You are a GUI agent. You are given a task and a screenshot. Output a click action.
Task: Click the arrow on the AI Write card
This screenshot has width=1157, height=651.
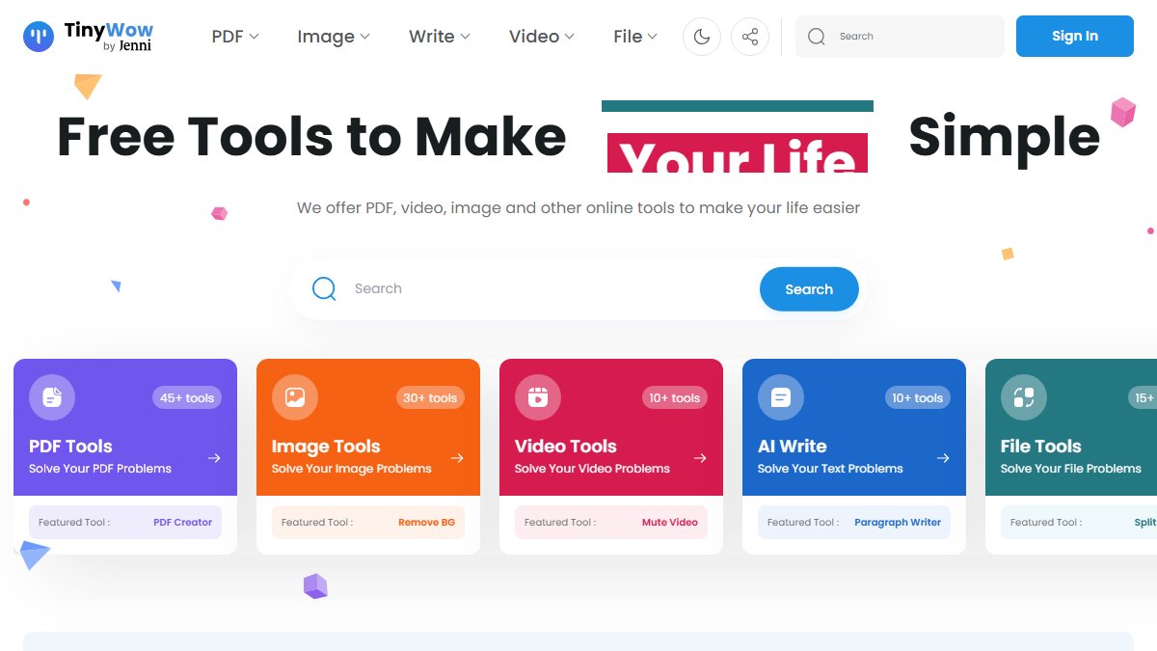click(x=943, y=458)
